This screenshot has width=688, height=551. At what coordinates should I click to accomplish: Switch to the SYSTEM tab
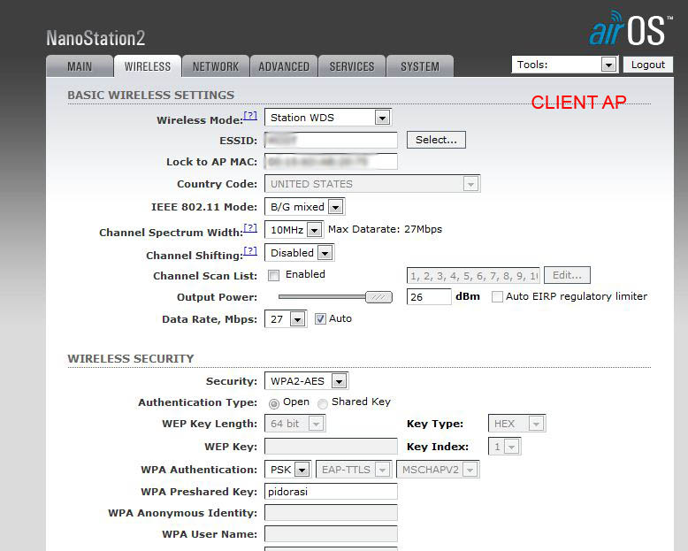(x=420, y=66)
